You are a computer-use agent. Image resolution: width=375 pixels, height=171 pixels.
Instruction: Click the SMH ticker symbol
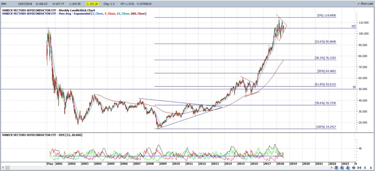coord(4,4)
